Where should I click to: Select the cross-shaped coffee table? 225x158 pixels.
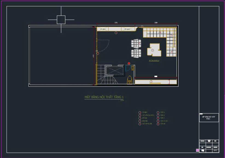point(154,50)
